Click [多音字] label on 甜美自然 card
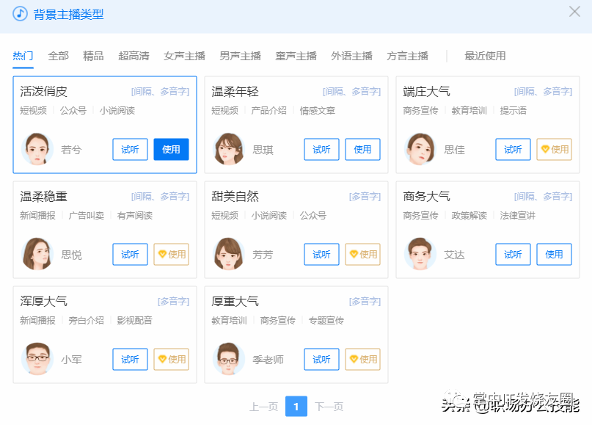This screenshot has width=592, height=425. (x=365, y=197)
